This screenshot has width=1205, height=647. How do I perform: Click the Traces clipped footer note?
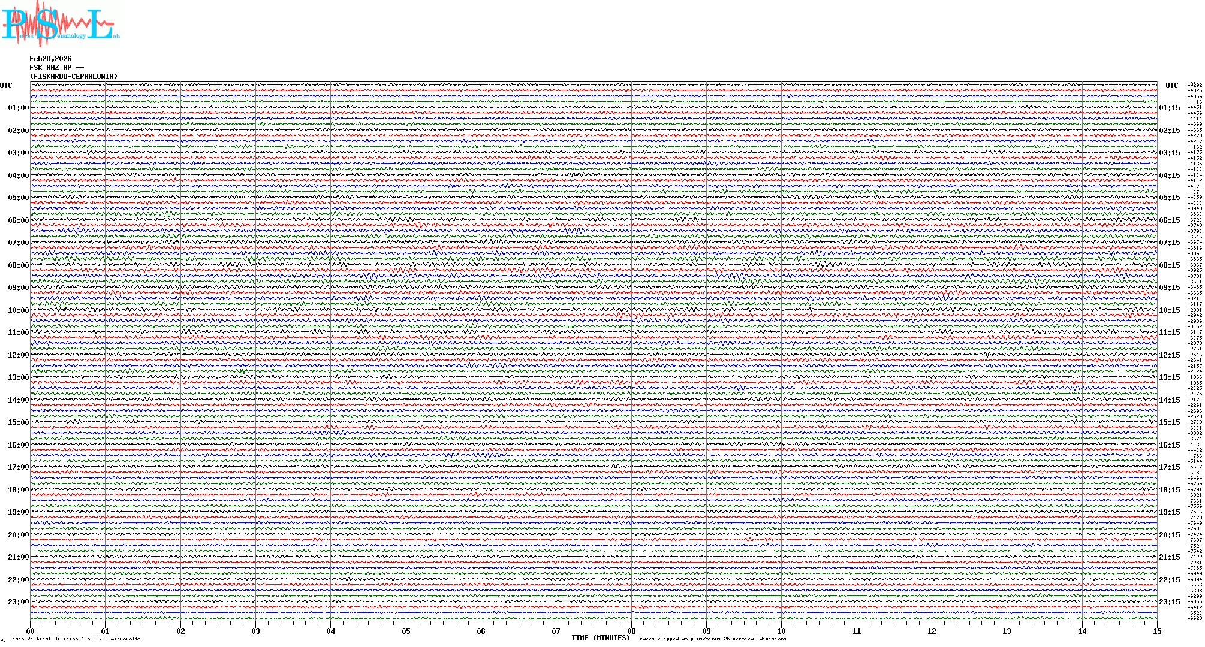(x=711, y=639)
